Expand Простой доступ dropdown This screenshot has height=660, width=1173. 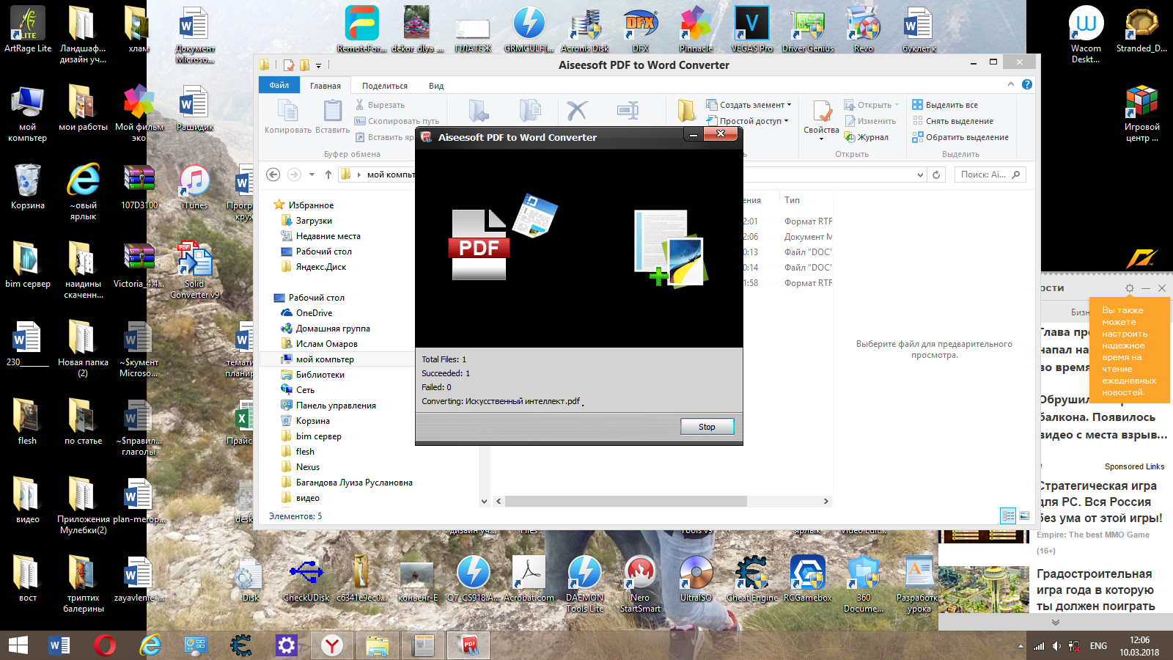pyautogui.click(x=747, y=121)
